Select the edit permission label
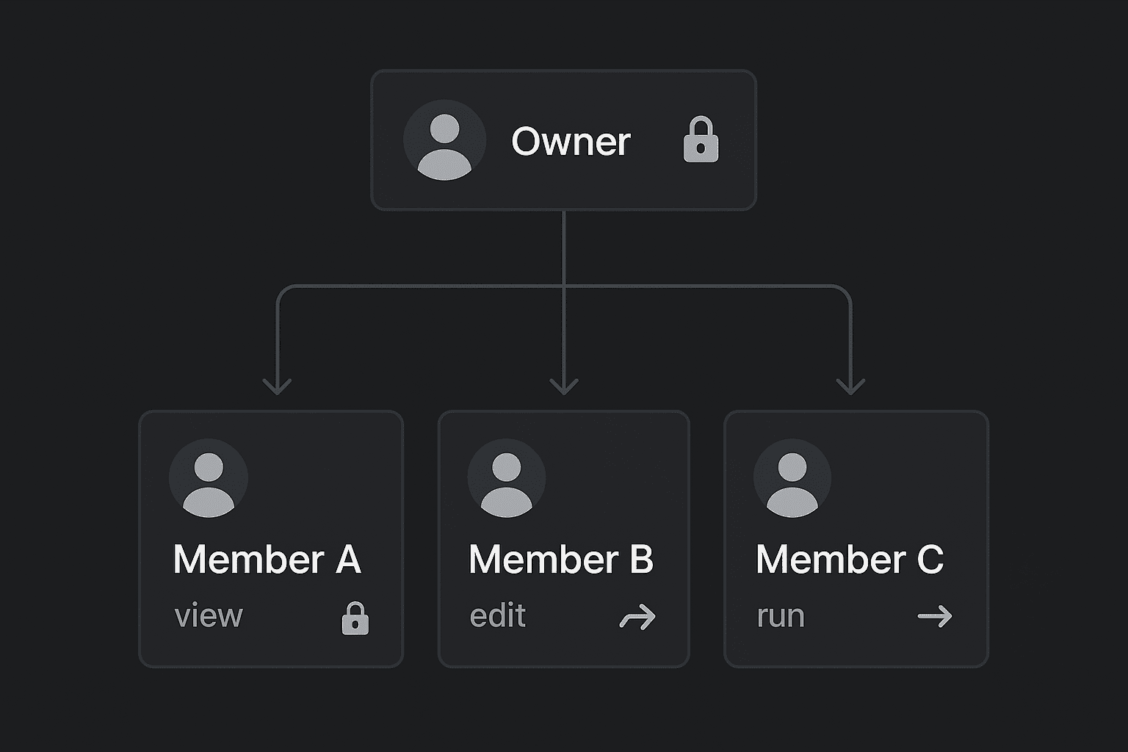This screenshot has height=752, width=1128. [x=498, y=616]
